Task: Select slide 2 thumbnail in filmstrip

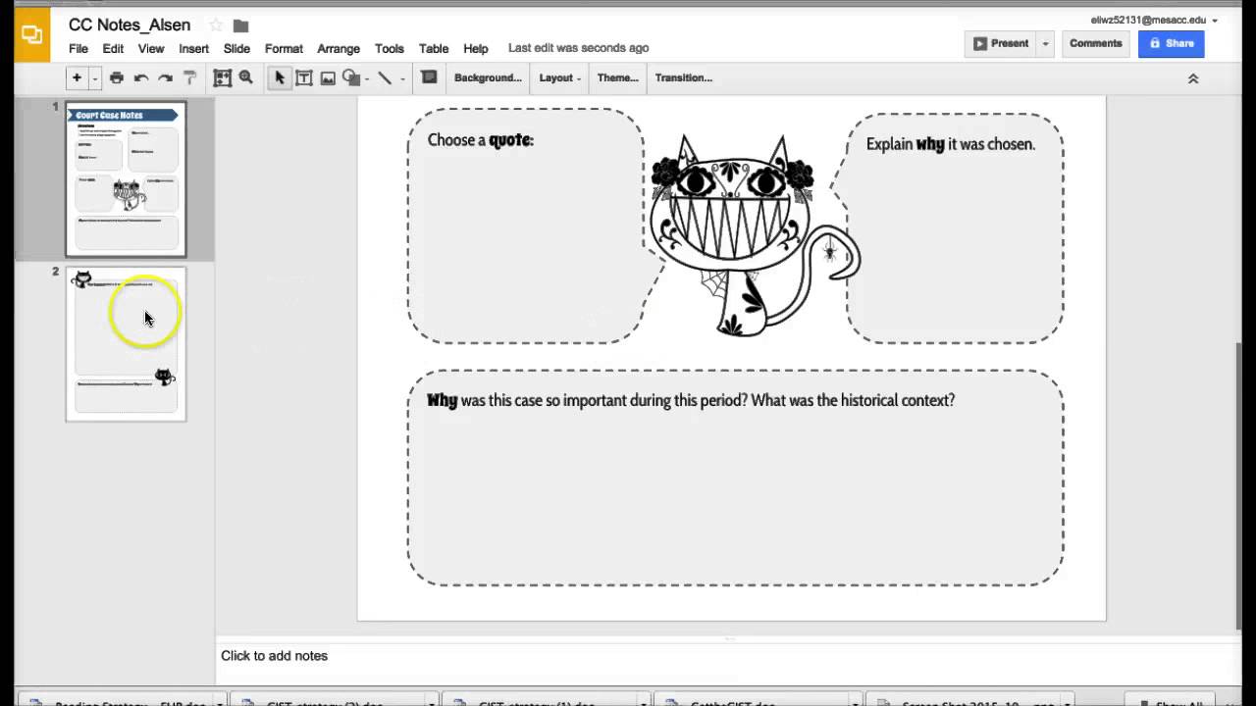Action: pyautogui.click(x=126, y=344)
